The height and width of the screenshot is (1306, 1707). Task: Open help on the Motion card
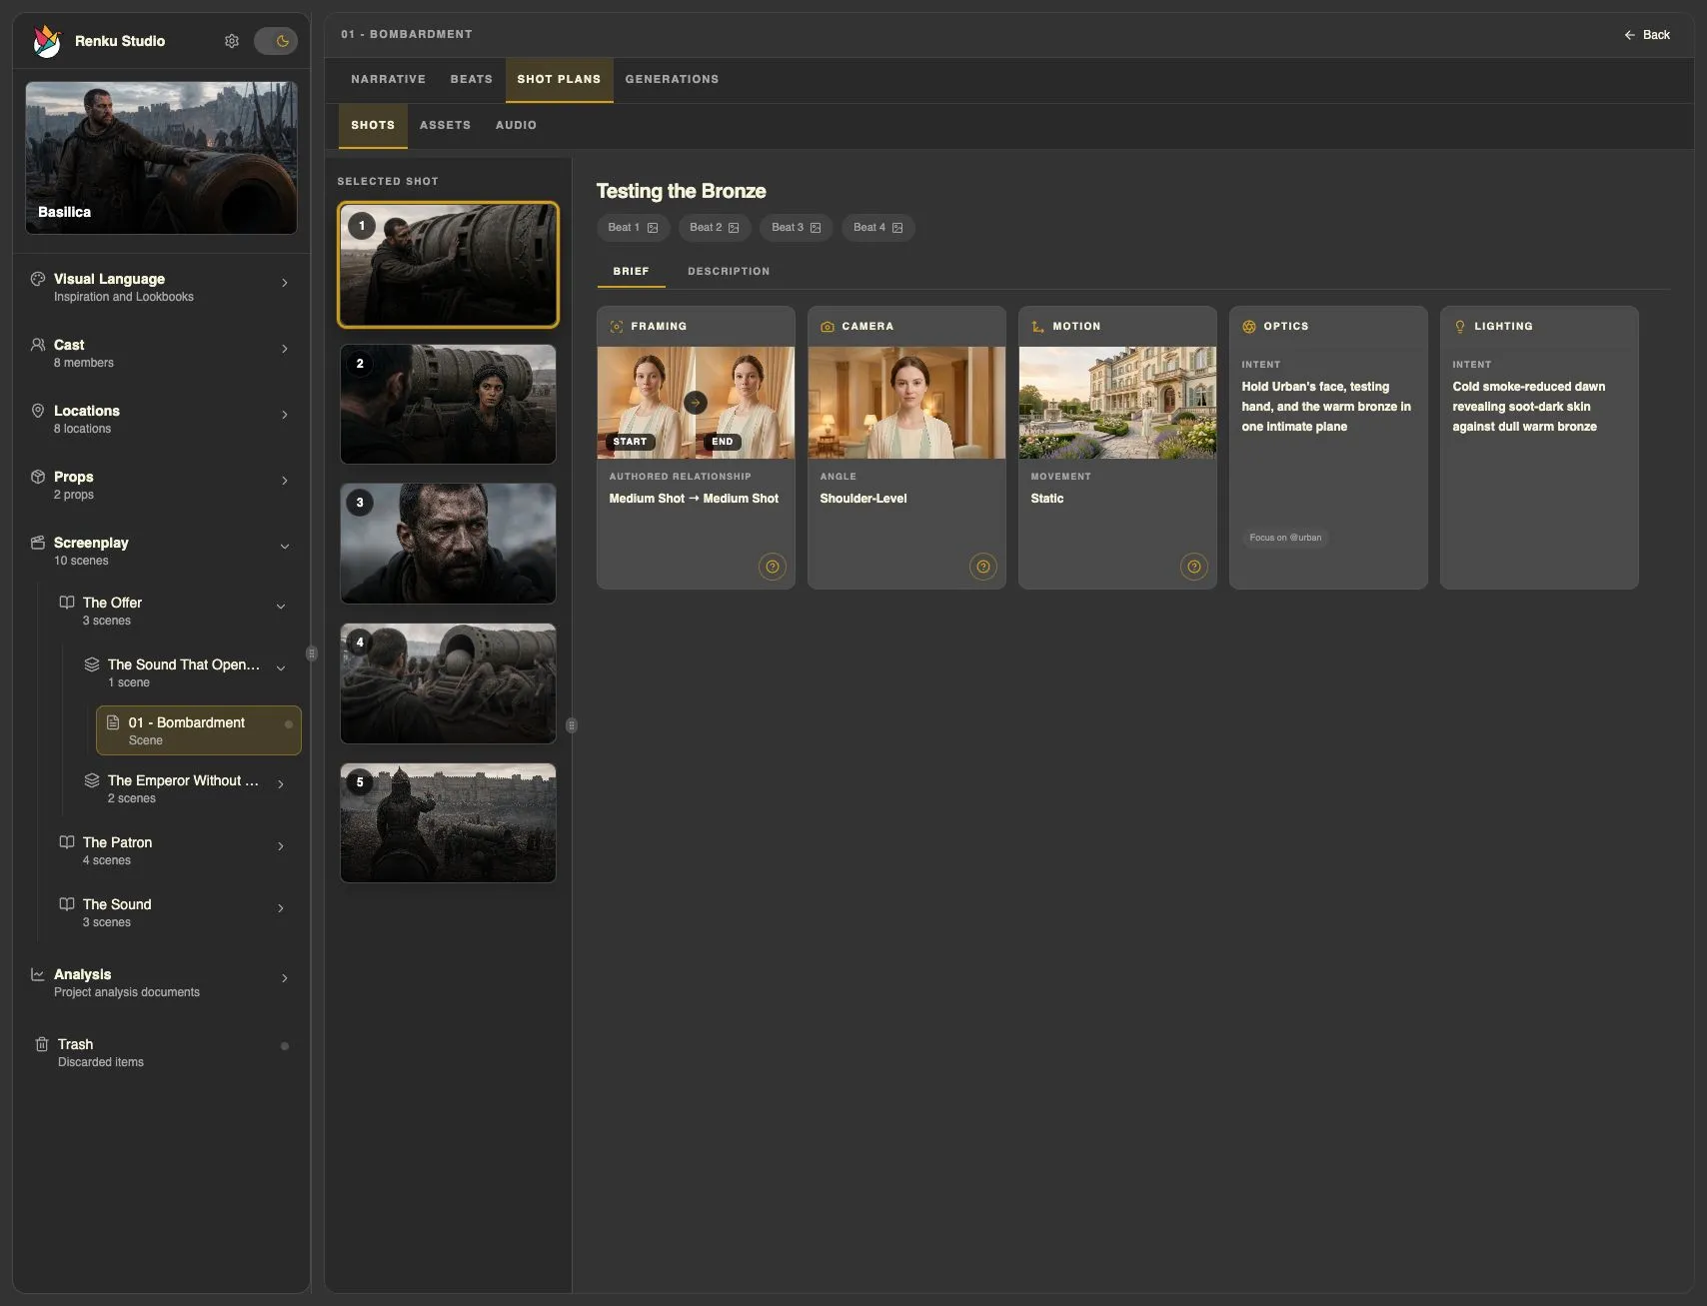(x=1194, y=567)
